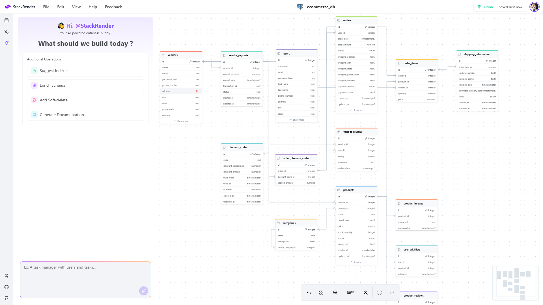Screen dimensions: 543x305
Task: Select the AI sparkle sidebar icon
Action: [7, 43]
